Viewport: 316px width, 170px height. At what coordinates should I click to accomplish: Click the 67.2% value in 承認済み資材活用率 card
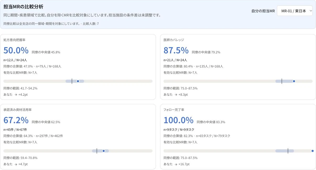point(16,120)
